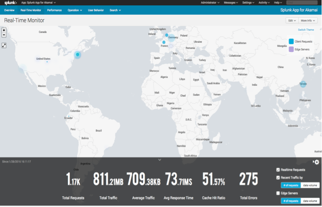
Task: Click the 'Canada' map label
Action: pyautogui.click(x=43, y=32)
